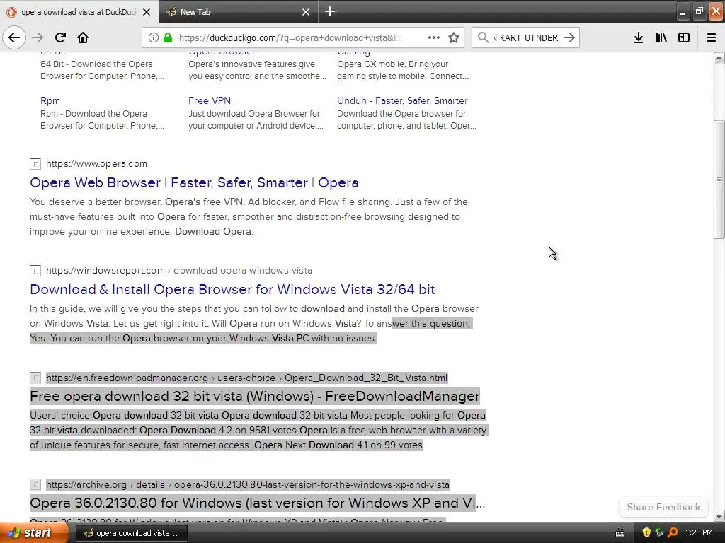Show site information icon in address bar

[x=154, y=37]
